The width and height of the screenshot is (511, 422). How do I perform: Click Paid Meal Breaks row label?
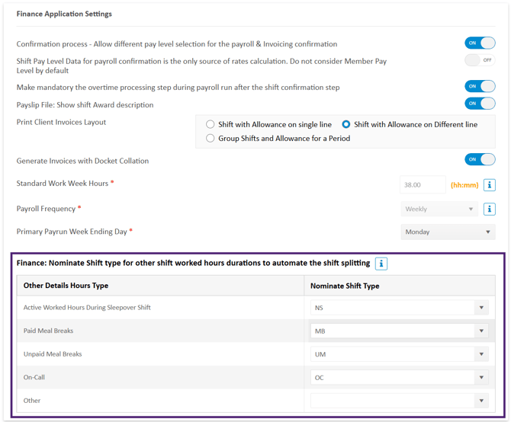point(48,331)
